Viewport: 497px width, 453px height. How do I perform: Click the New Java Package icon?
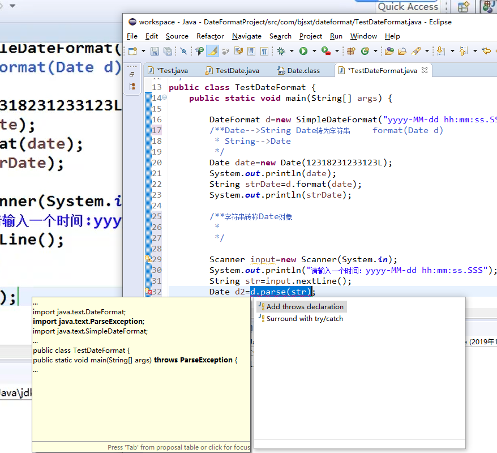click(x=351, y=51)
